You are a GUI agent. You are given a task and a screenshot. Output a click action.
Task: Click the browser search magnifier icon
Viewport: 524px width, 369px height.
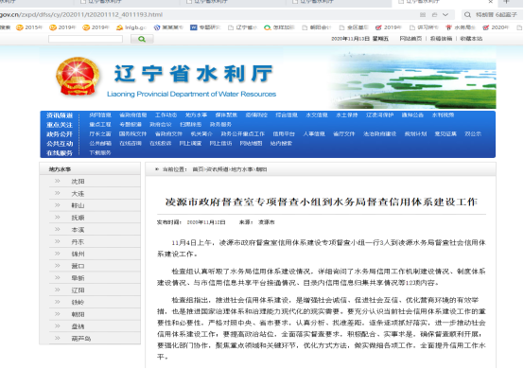[x=467, y=15]
